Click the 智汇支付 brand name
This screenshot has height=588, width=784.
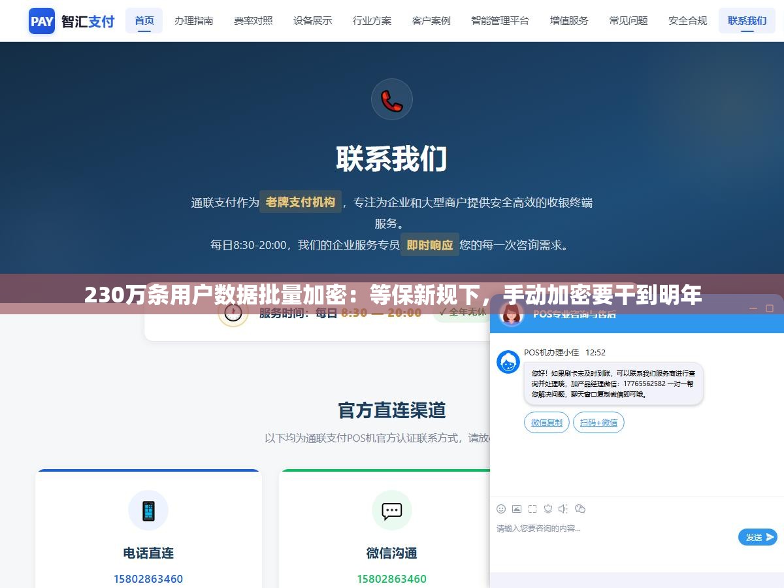click(88, 21)
